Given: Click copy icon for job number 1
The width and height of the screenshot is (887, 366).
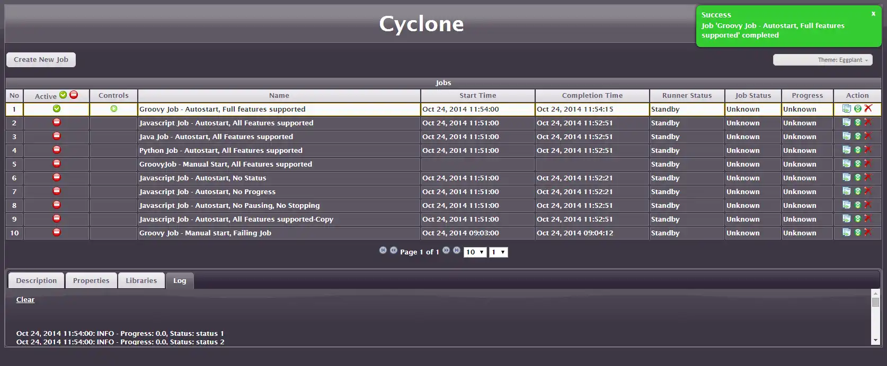Looking at the screenshot, I should pyautogui.click(x=847, y=108).
